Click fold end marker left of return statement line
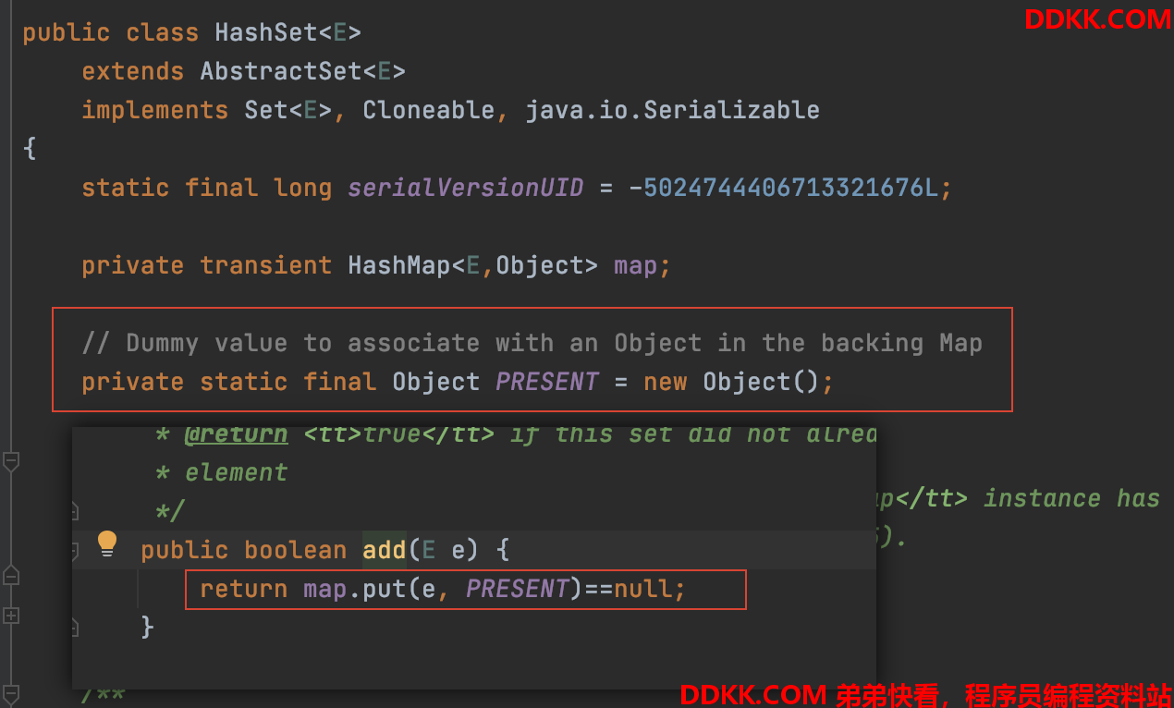 click(11, 575)
